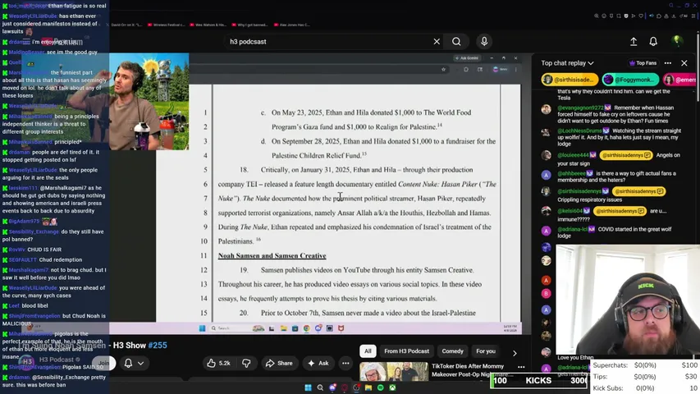The width and height of the screenshot is (700, 394).
Task: Open TikToker Dies After Mommy Makeover title
Action: 468,370
